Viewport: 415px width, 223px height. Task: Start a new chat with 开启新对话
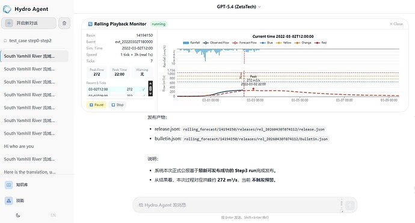(x=29, y=23)
